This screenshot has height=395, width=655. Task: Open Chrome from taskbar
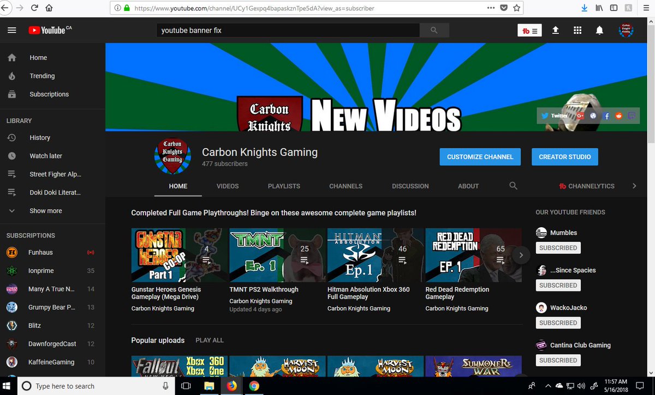click(254, 386)
